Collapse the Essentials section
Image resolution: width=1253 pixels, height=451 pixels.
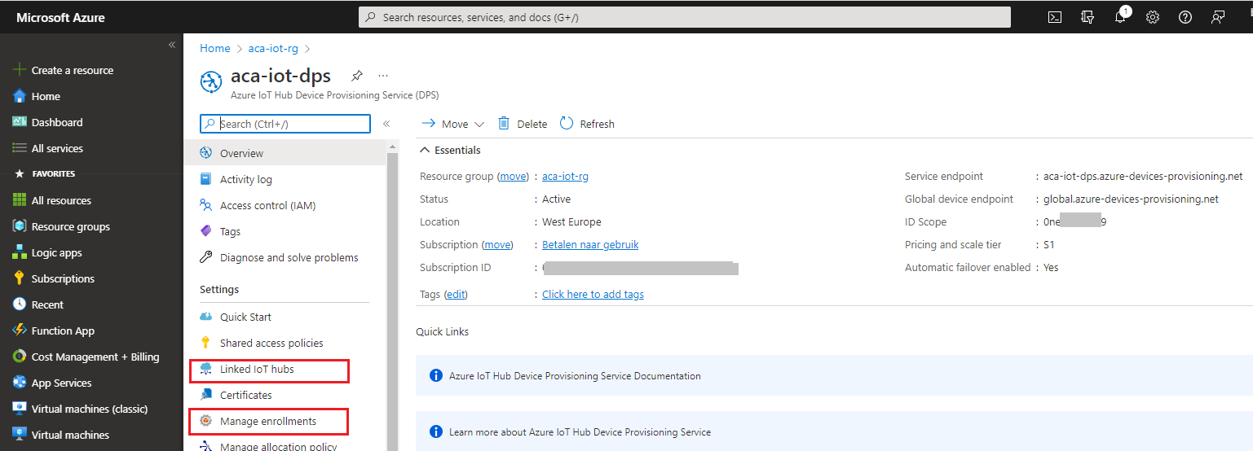(425, 150)
